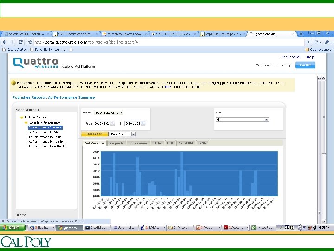
Task: Open Other bookmarks folder
Action: tap(318, 50)
